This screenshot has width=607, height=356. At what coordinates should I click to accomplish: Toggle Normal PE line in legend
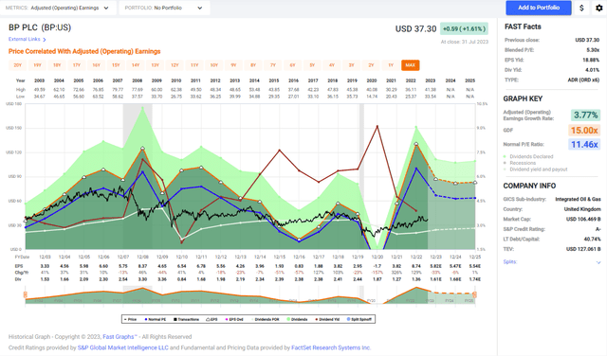tap(156, 319)
